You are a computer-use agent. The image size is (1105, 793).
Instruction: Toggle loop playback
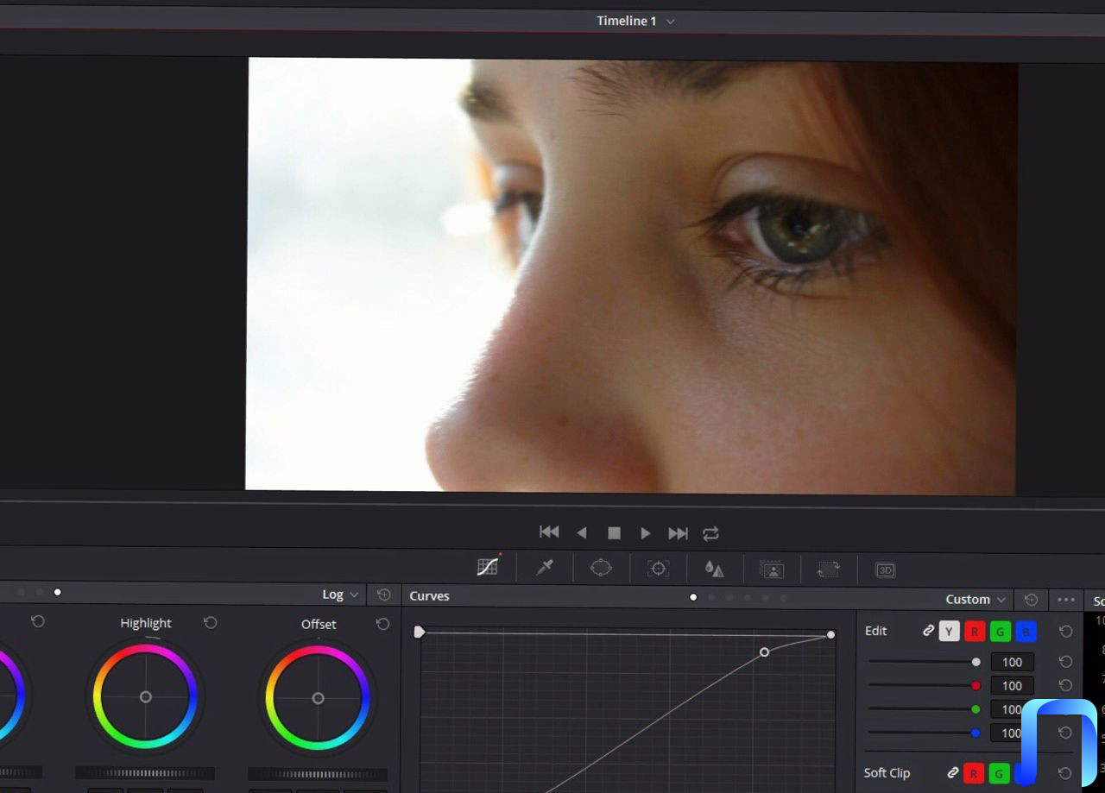tap(710, 534)
